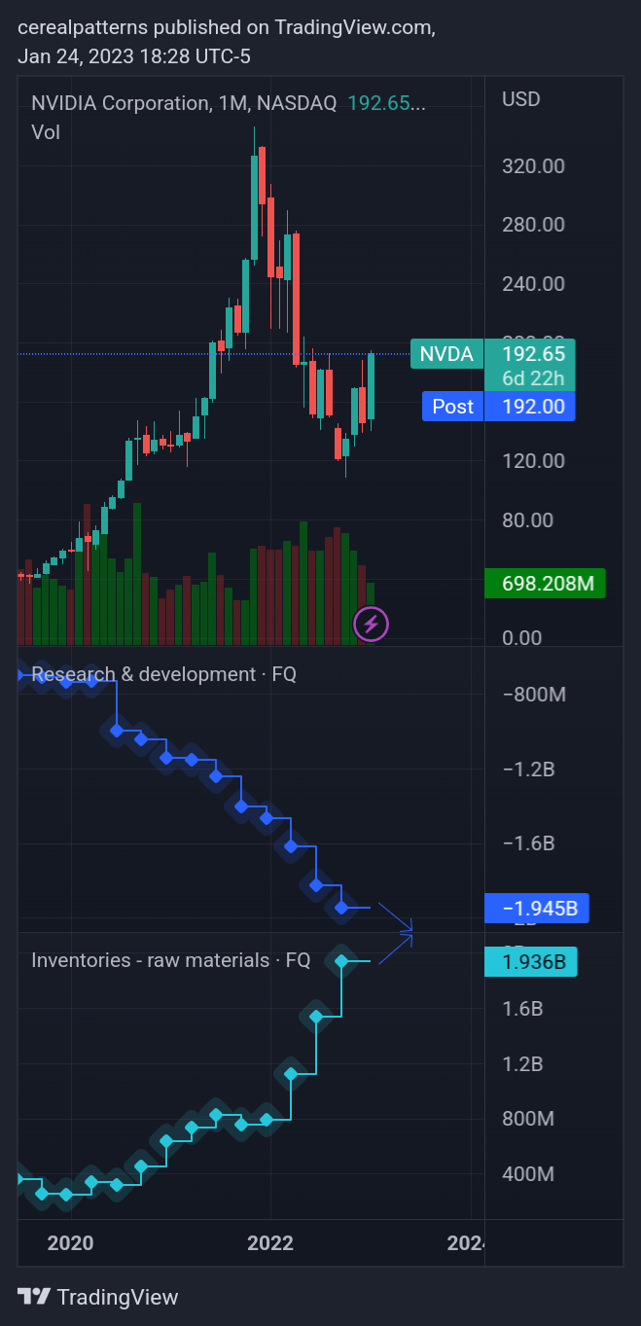Click the cerealpatterns published on TradingView.com text

227,27
